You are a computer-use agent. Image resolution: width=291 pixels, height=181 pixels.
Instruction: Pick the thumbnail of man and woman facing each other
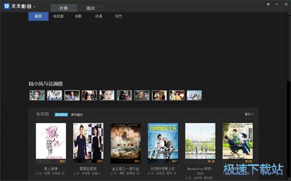(159, 95)
